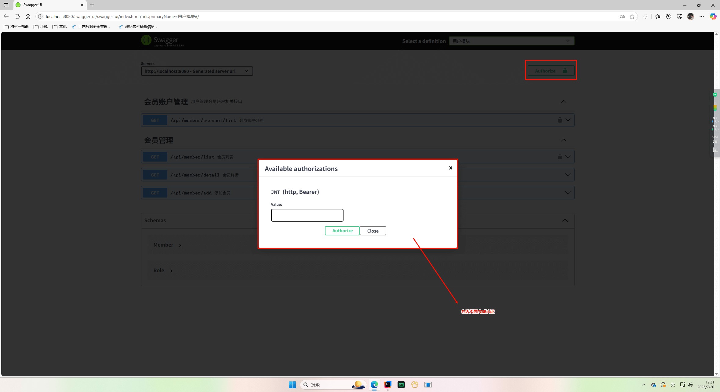
Task: Open browser history icon
Action: [x=668, y=16]
